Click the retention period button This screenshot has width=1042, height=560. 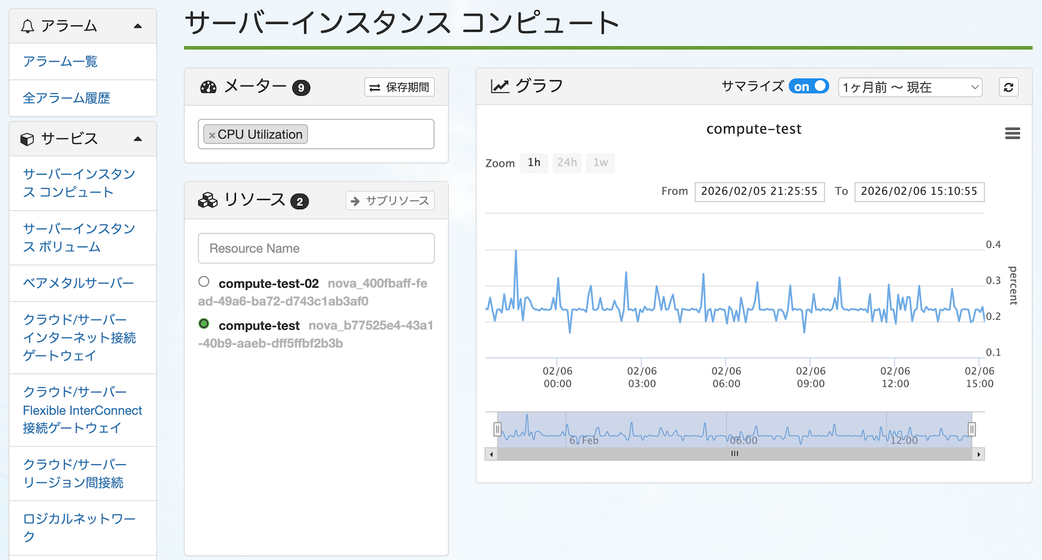[399, 87]
